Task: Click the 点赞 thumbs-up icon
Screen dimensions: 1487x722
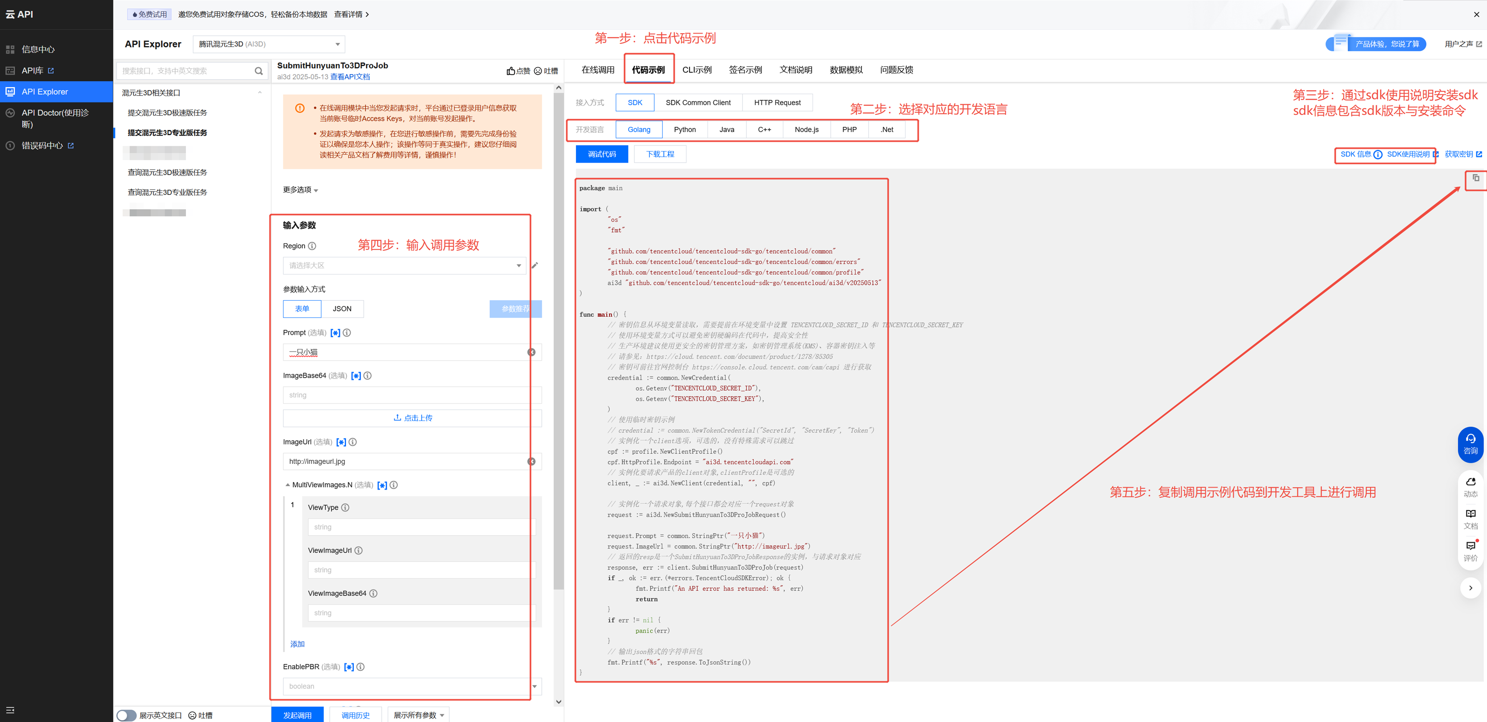Action: [x=511, y=71]
